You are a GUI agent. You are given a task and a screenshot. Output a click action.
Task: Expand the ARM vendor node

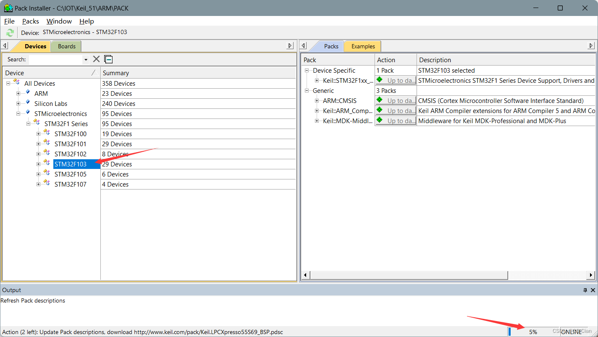tap(18, 93)
